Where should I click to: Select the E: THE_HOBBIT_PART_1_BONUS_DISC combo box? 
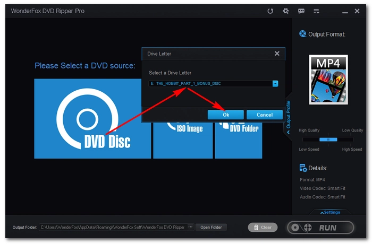coord(213,84)
